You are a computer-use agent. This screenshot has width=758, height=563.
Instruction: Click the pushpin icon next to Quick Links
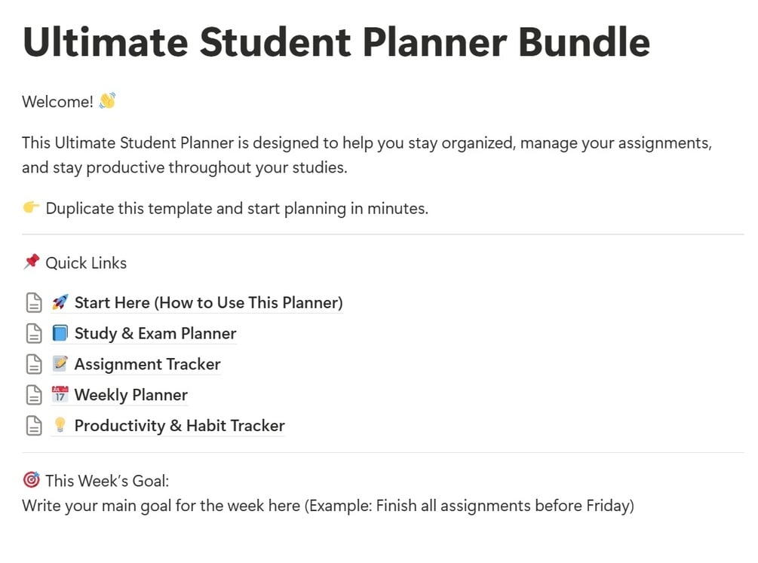[31, 262]
